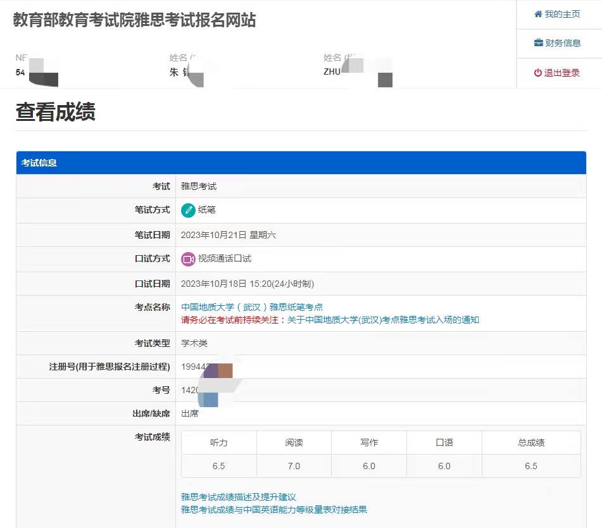Click the briefcase icon beside 财务信息

coord(539,43)
